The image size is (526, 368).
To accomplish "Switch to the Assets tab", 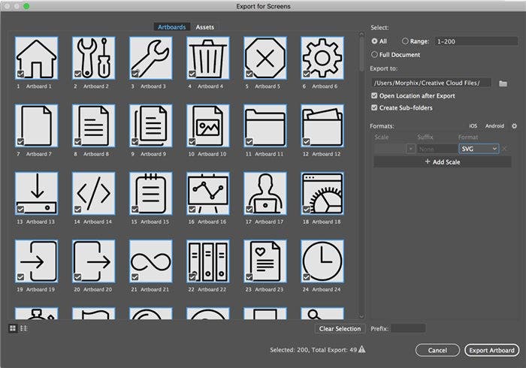I will tap(204, 27).
